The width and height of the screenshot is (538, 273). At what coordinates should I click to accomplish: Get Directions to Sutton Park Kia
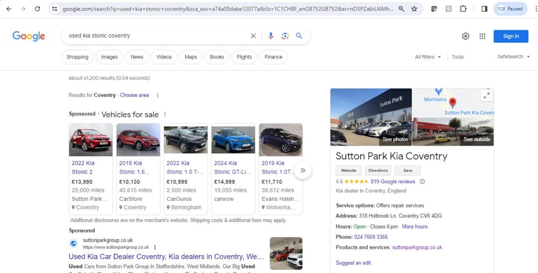point(378,170)
